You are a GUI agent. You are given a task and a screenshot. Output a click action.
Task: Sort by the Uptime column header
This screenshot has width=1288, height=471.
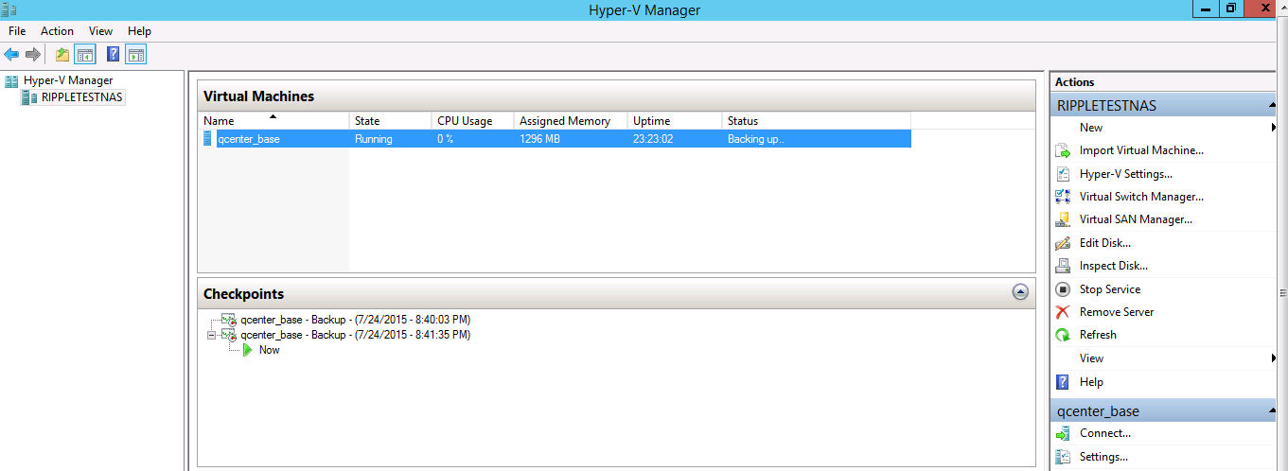point(675,120)
